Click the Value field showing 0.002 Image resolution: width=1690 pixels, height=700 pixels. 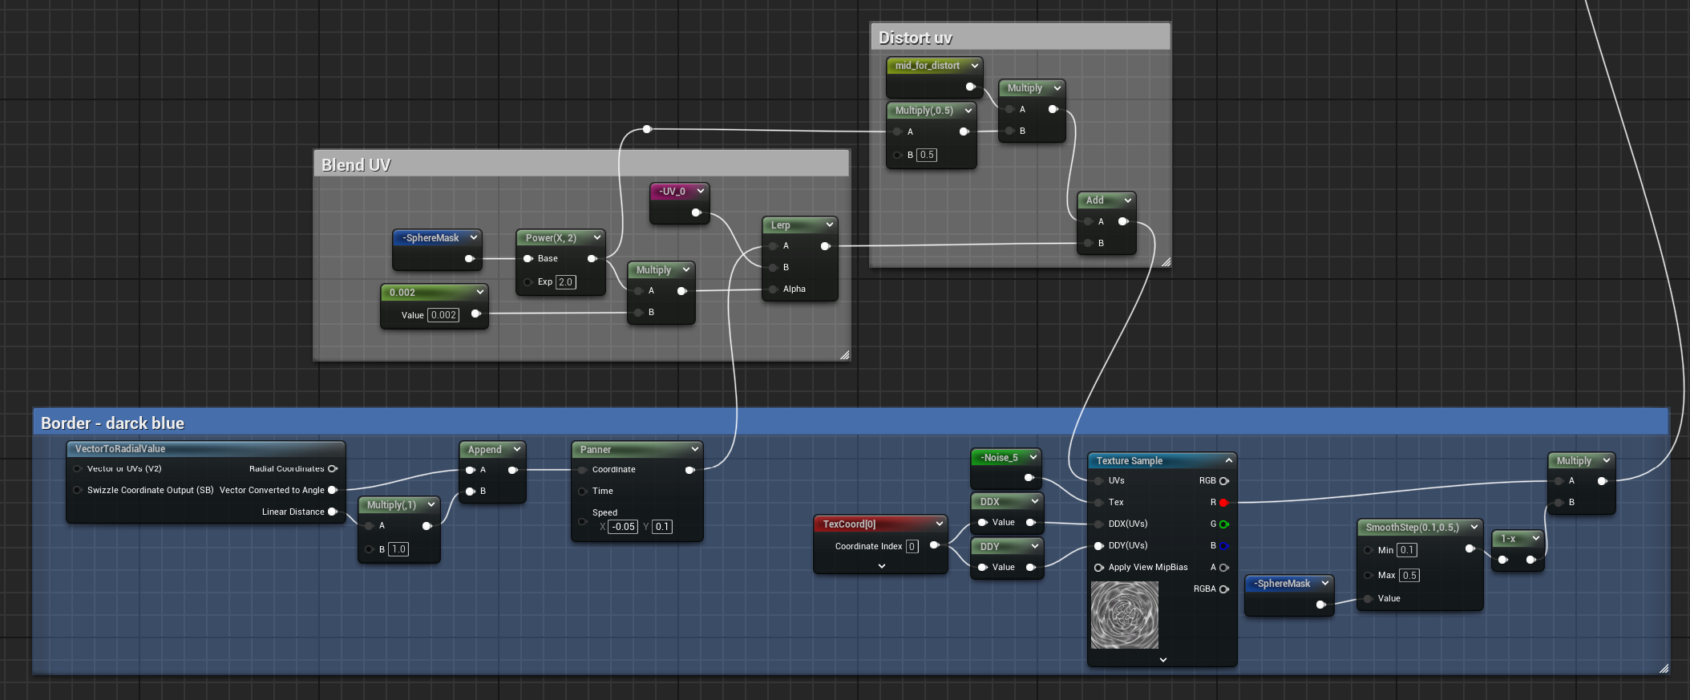(x=444, y=315)
